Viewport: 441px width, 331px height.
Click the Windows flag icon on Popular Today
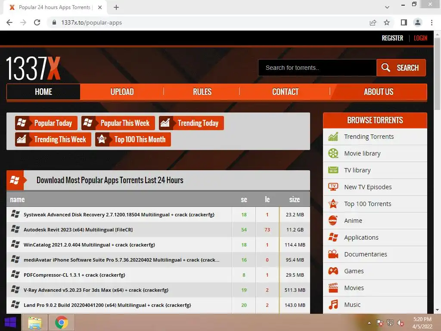tap(22, 123)
